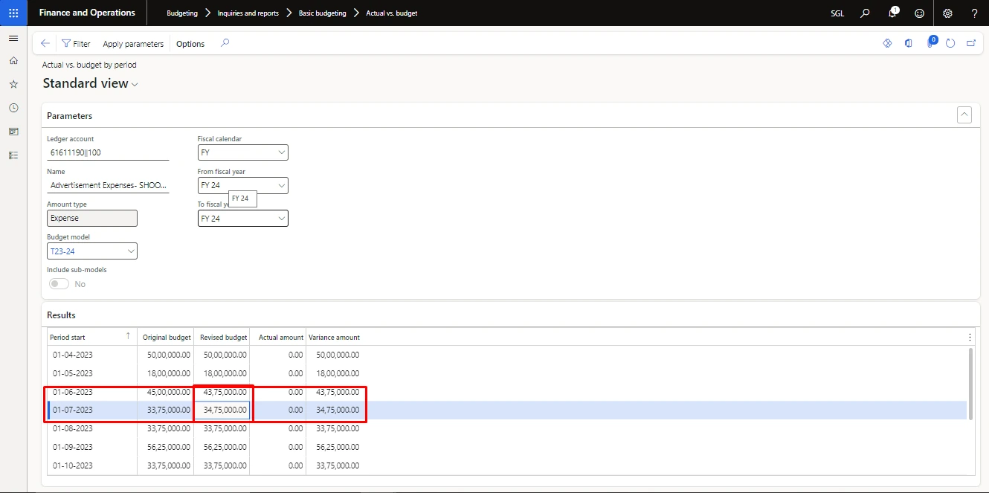The image size is (989, 493).
Task: Click Budgeting breadcrumb
Action: tap(182, 13)
